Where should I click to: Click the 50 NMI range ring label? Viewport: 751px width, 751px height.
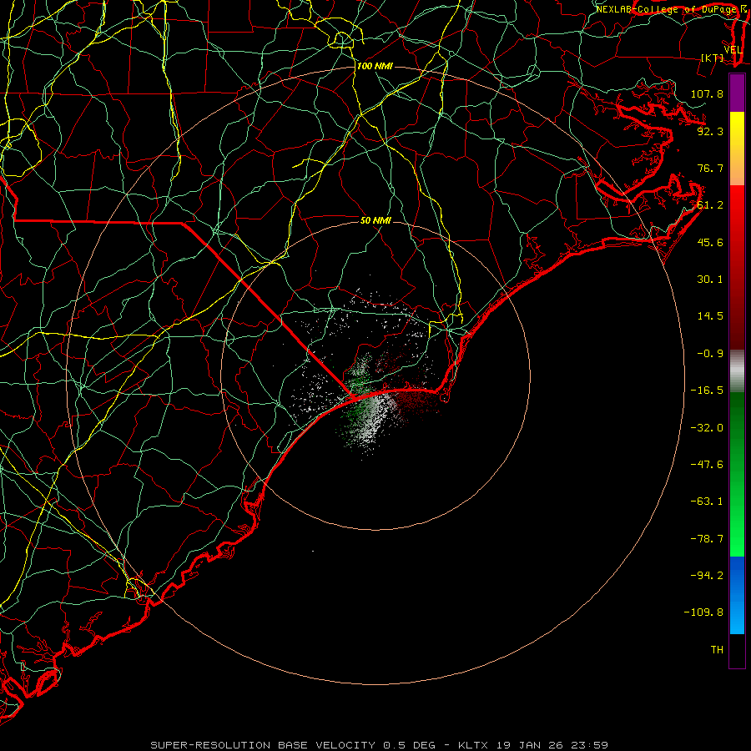376,220
